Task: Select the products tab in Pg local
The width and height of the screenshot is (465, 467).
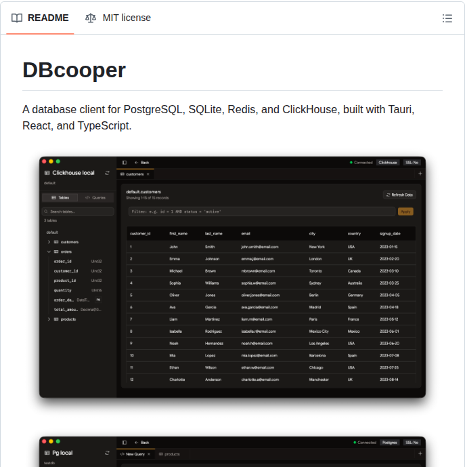Action: 169,454
